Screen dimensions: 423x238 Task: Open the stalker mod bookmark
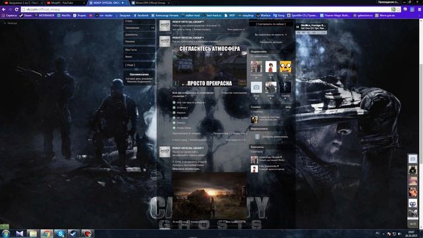point(190,15)
